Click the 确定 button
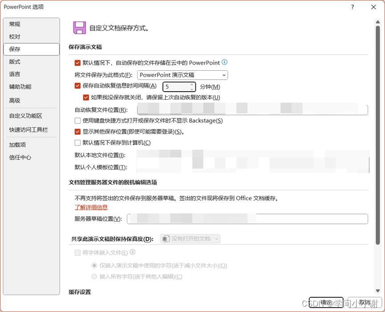This screenshot has width=385, height=312. point(326,302)
